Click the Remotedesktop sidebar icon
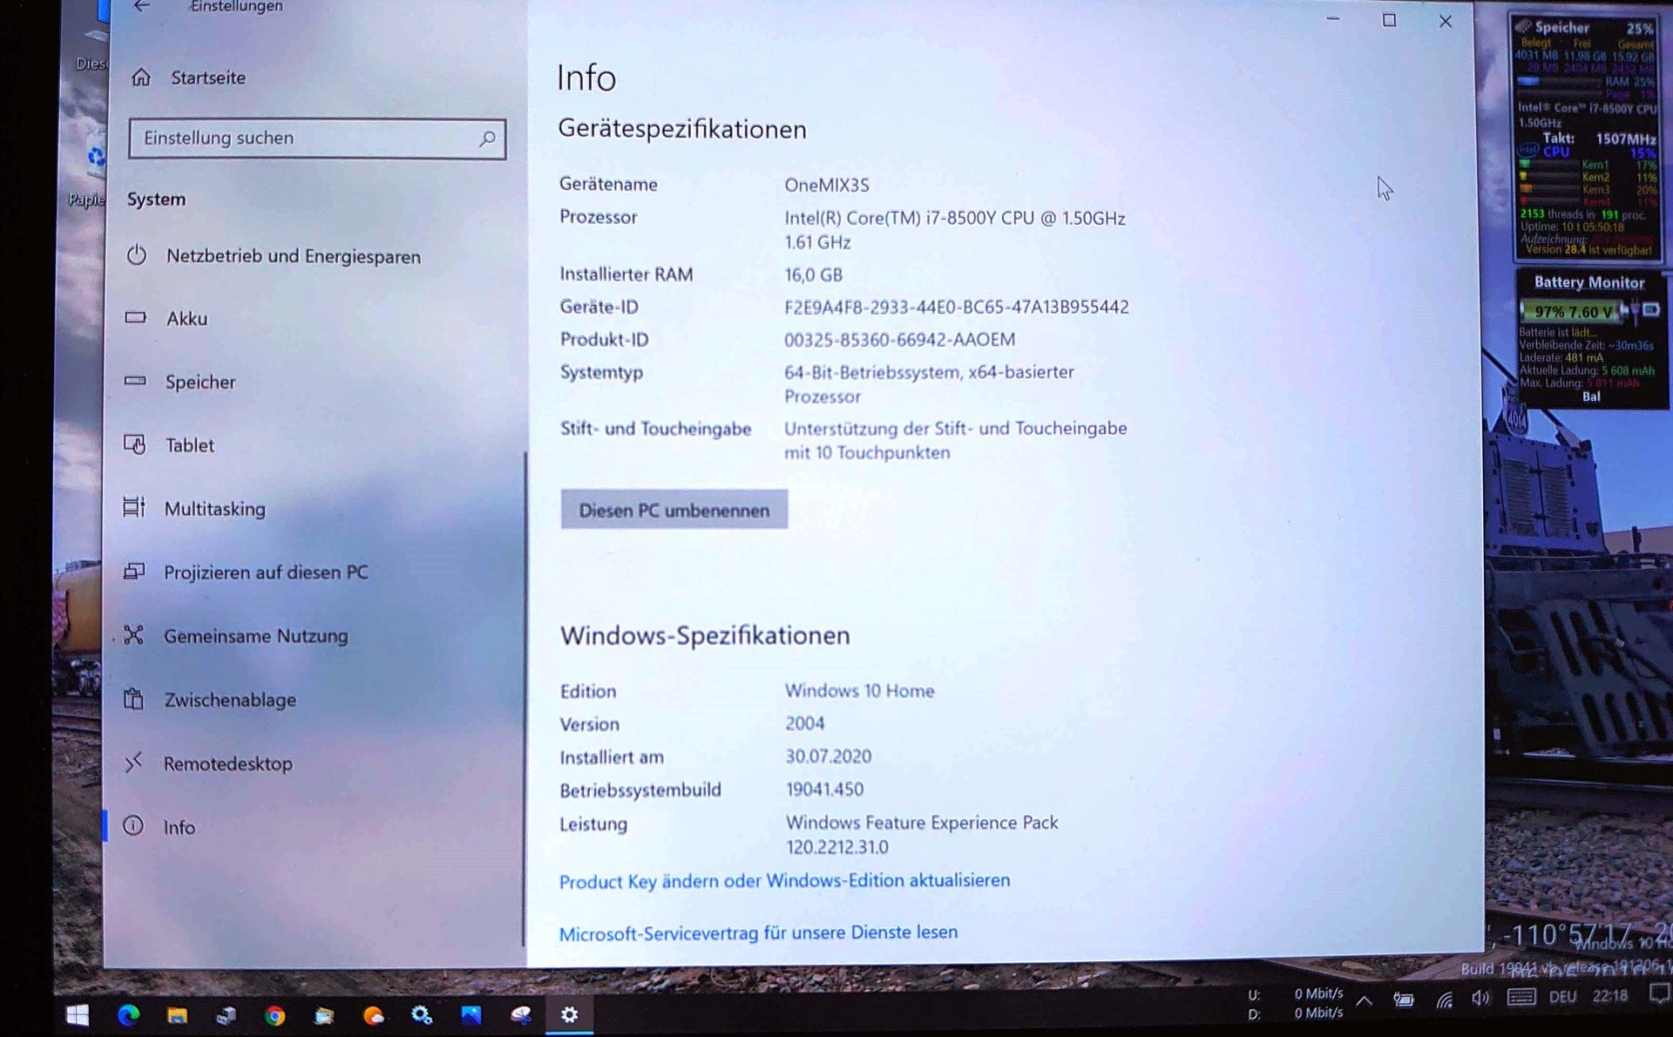 [x=132, y=762]
